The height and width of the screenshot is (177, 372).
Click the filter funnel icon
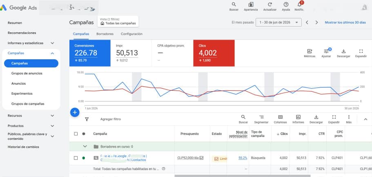[x=87, y=119]
